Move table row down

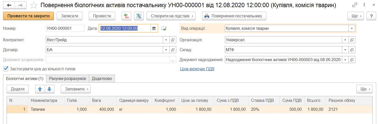tap(50, 89)
